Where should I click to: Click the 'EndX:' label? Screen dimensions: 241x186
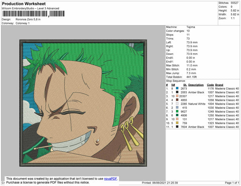click(x=170, y=58)
